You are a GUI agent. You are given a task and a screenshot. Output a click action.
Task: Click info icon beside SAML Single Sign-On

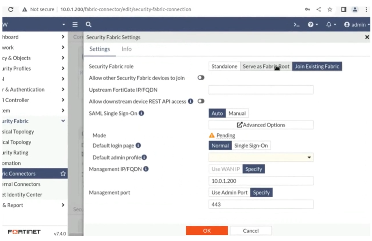coord(142,113)
